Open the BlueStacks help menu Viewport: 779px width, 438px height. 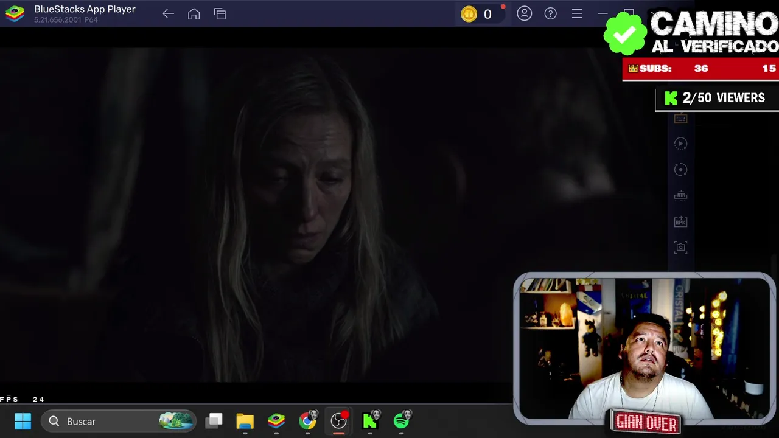(550, 13)
